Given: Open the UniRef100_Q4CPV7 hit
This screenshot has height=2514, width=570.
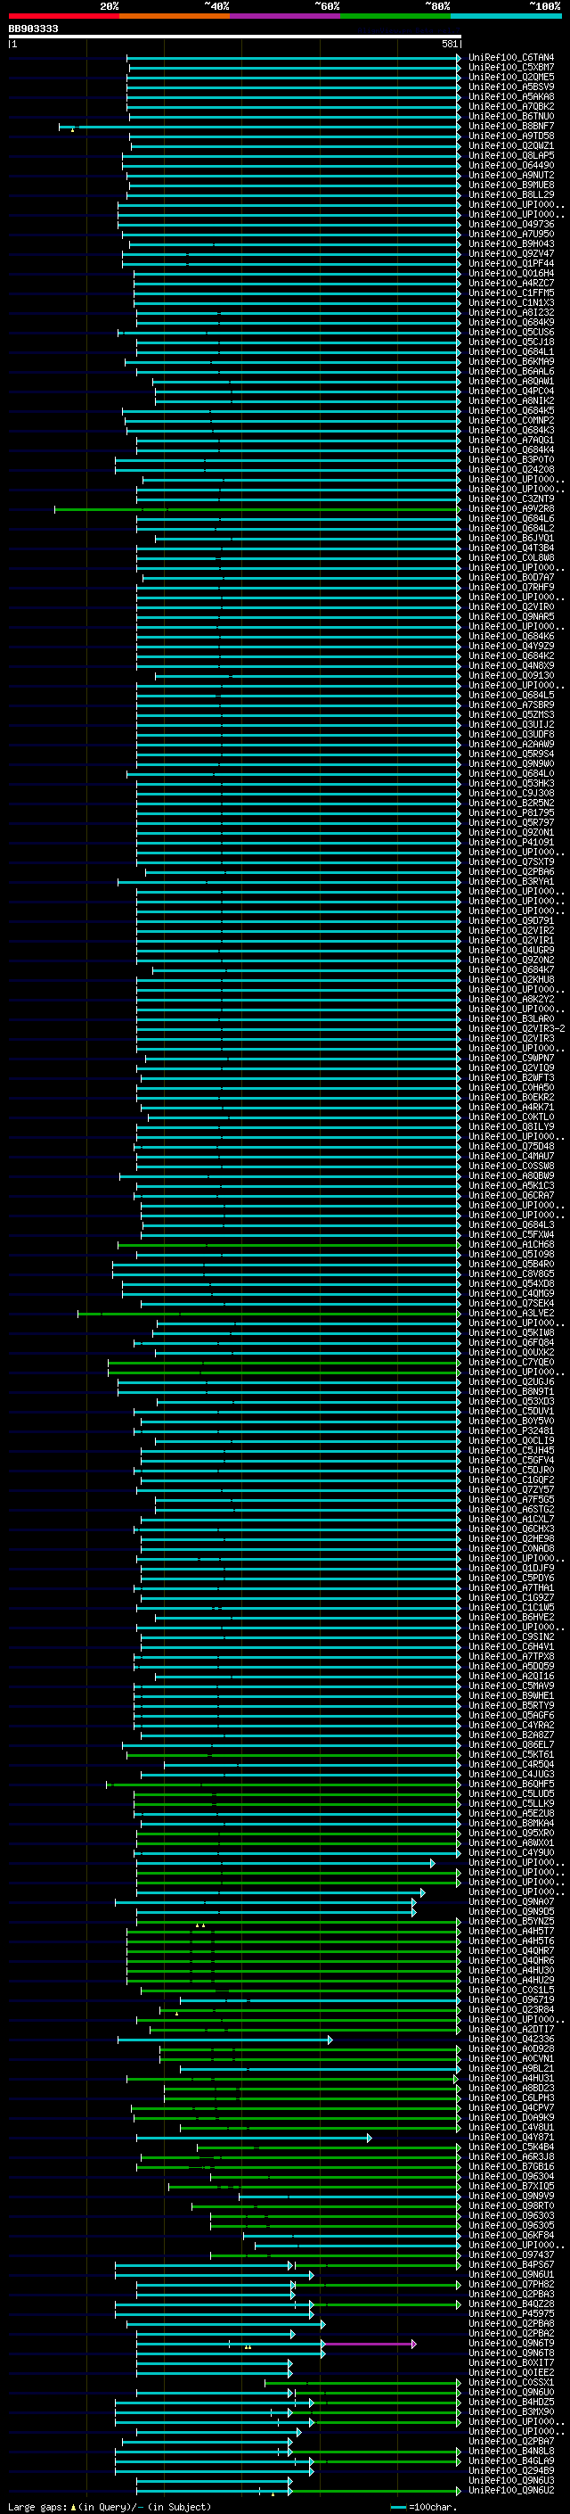Looking at the screenshot, I should (x=511, y=2107).
